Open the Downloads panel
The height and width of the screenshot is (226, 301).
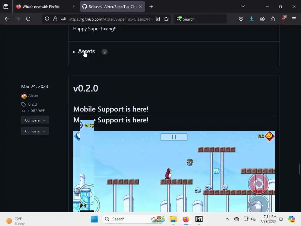pyautogui.click(x=252, y=19)
